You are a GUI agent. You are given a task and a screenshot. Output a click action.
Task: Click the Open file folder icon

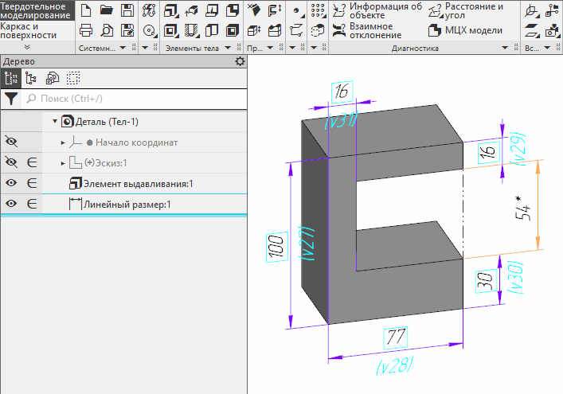tap(106, 10)
